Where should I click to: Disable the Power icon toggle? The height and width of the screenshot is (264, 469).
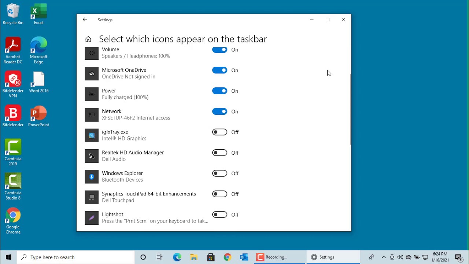coord(220,91)
